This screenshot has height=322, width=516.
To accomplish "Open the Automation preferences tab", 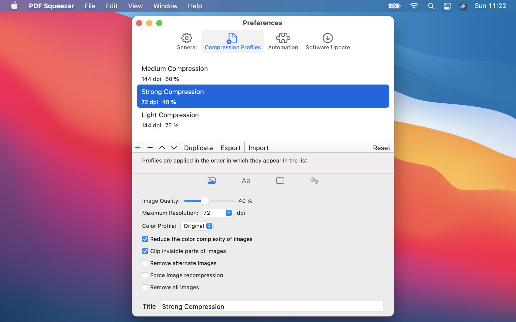I will click(x=283, y=42).
